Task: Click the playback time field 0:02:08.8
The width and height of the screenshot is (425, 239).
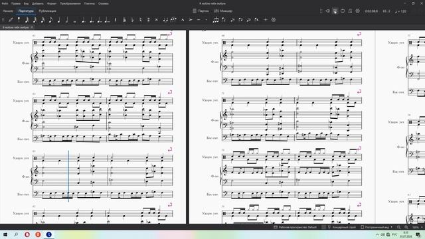Action: pos(372,11)
